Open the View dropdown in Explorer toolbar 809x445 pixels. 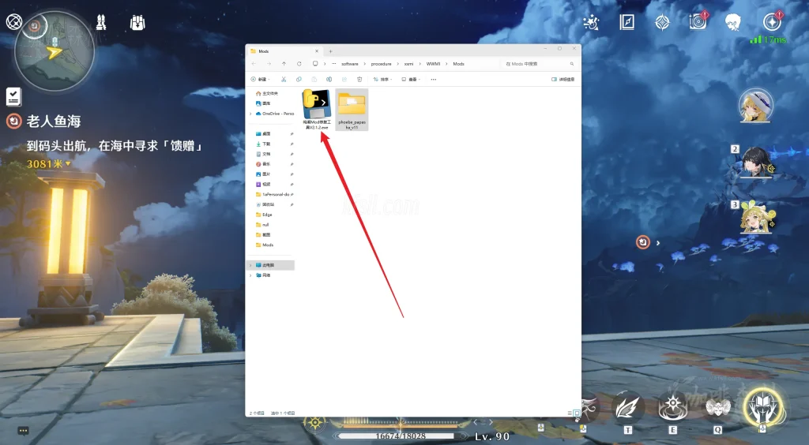click(x=411, y=80)
